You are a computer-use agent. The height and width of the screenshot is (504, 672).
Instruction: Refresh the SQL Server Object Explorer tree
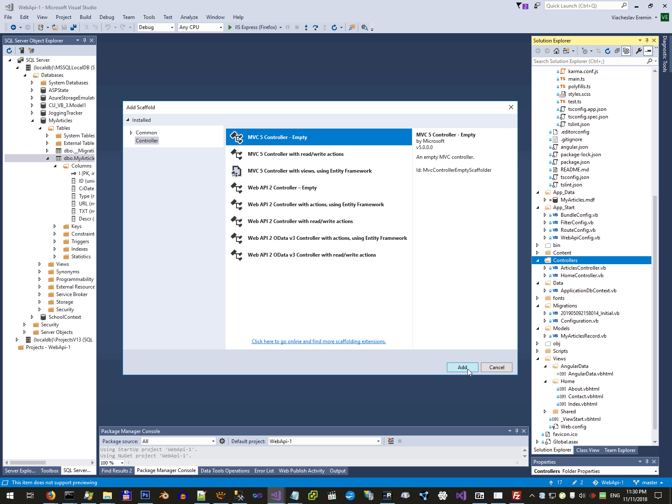9,50
